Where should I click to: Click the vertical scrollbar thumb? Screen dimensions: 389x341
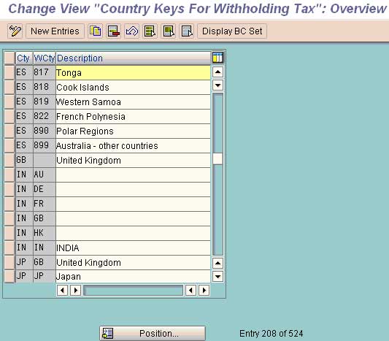217,159
